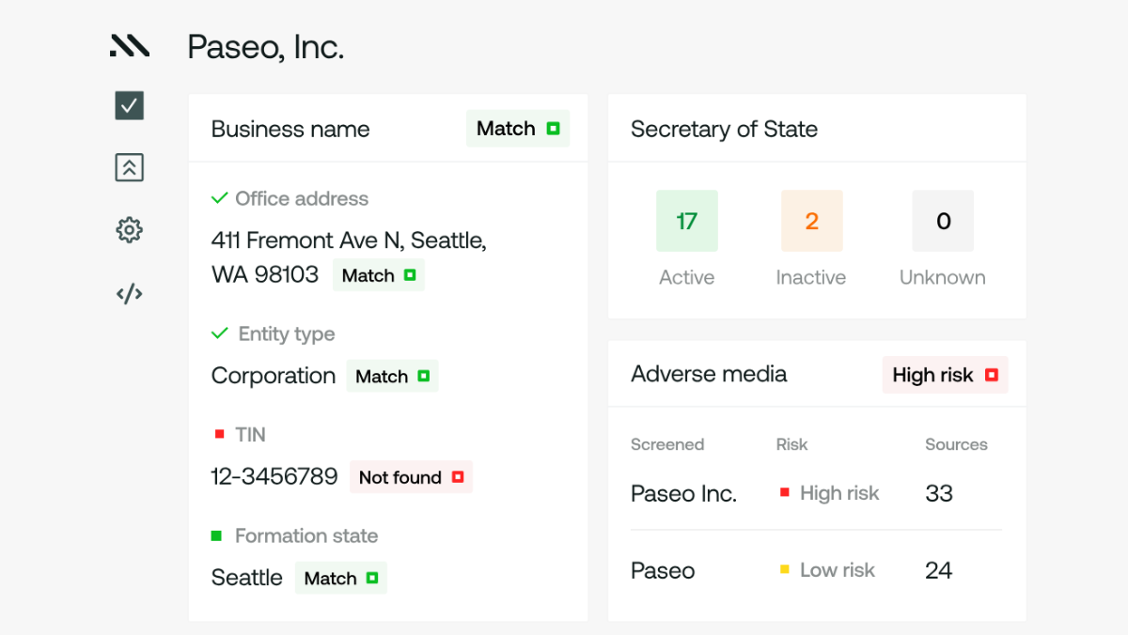Click green checkmark beside Entity type
Viewport: 1128px width, 635px height.
coord(220,333)
